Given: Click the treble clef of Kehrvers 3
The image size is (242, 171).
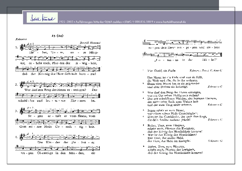Looking at the screenshot, I should click(x=21, y=111).
